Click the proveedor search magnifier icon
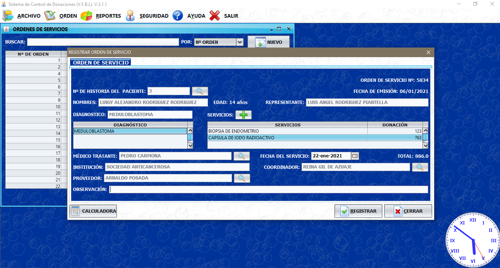 coord(242,178)
